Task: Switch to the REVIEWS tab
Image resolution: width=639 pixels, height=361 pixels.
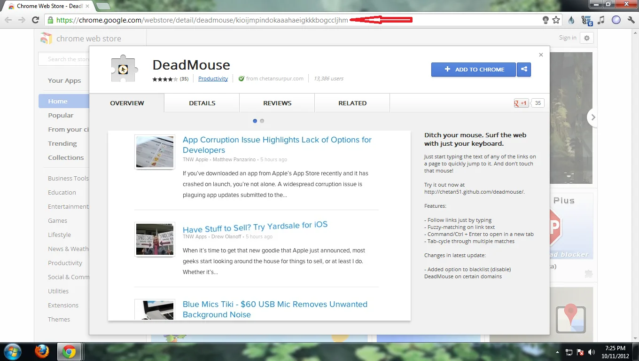Action: 277,103
